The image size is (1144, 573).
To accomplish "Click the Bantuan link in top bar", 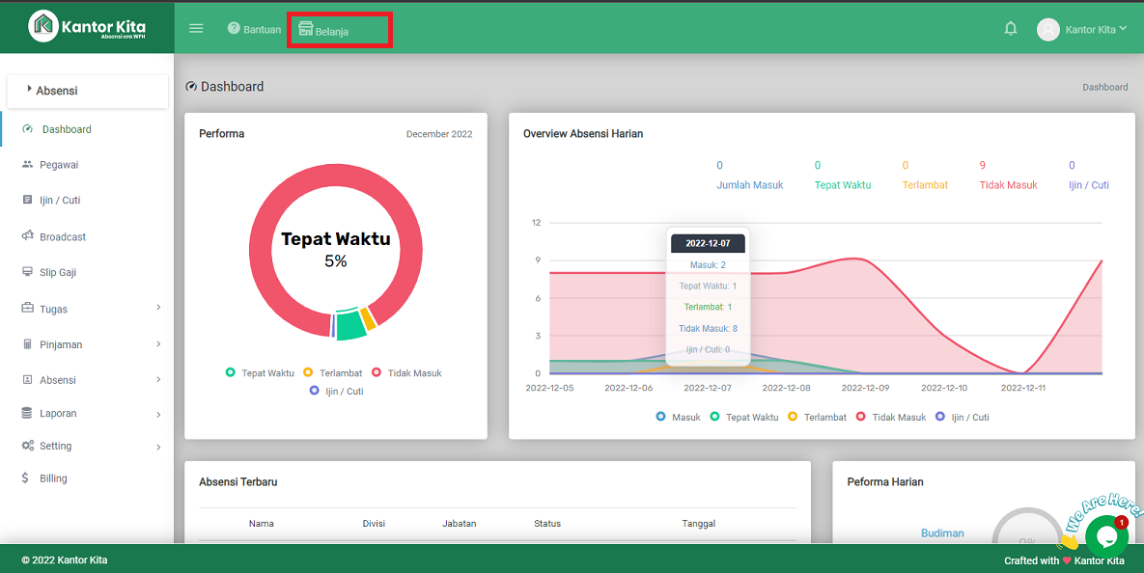I will click(x=262, y=29).
